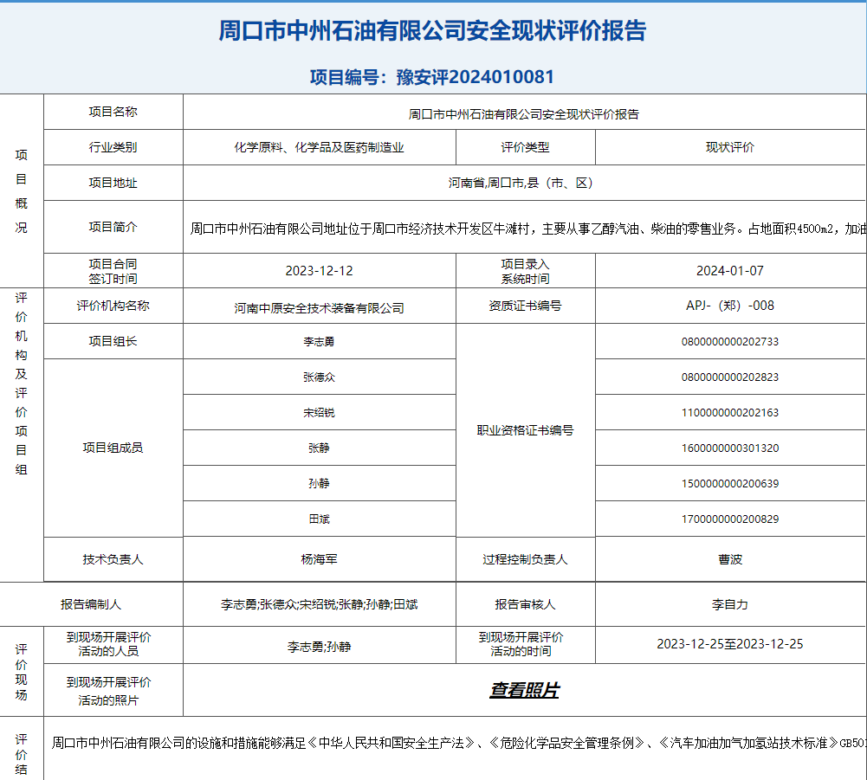Click the 评价类型 label cell

pos(525,147)
